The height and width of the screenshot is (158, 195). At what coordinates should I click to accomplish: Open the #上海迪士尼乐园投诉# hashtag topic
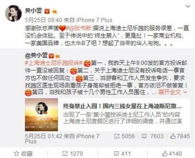click(x=54, y=63)
